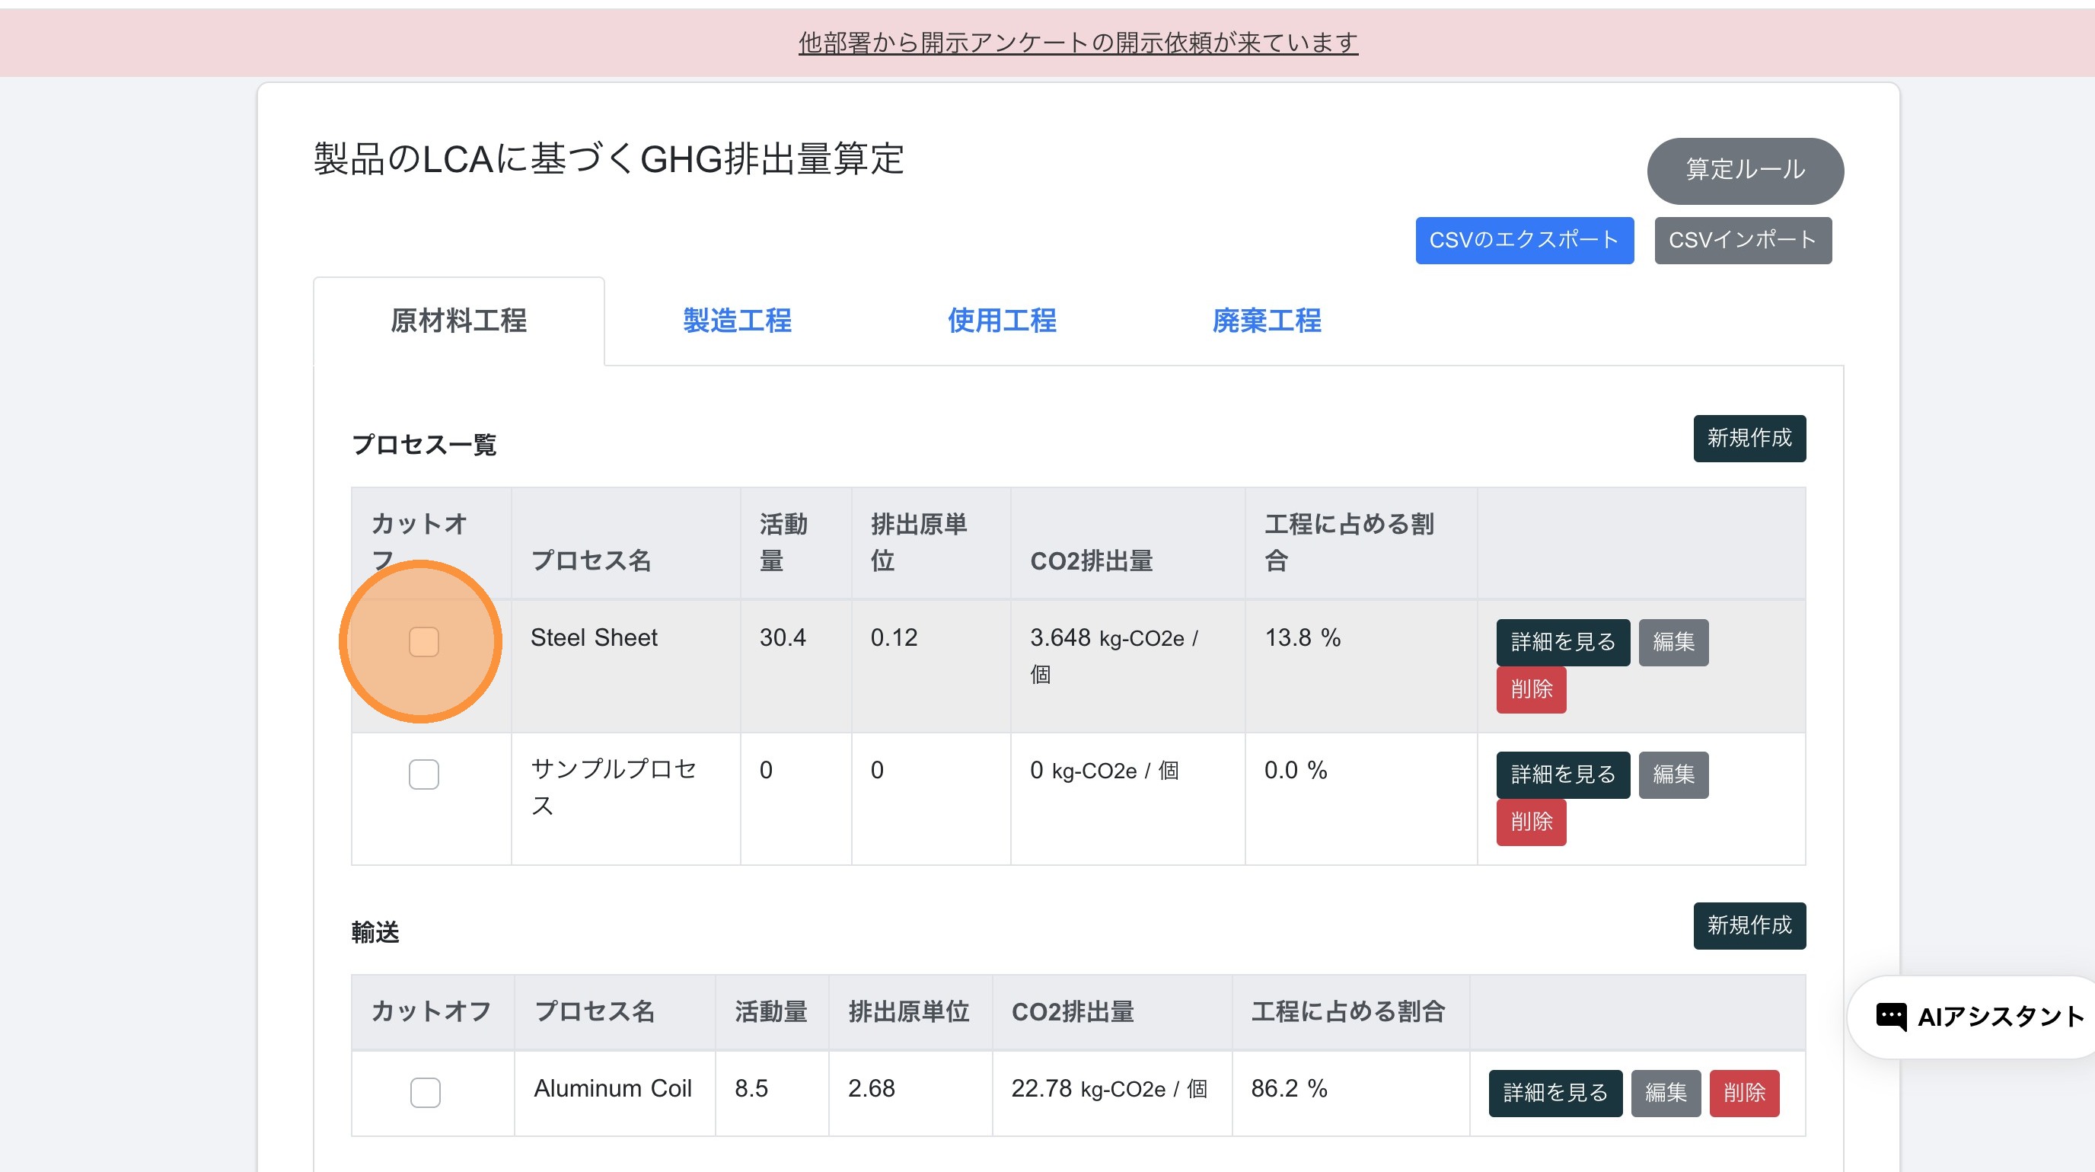Enable cutoff checkbox for Aluminum Coil
The image size is (2095, 1172).
coord(425,1092)
